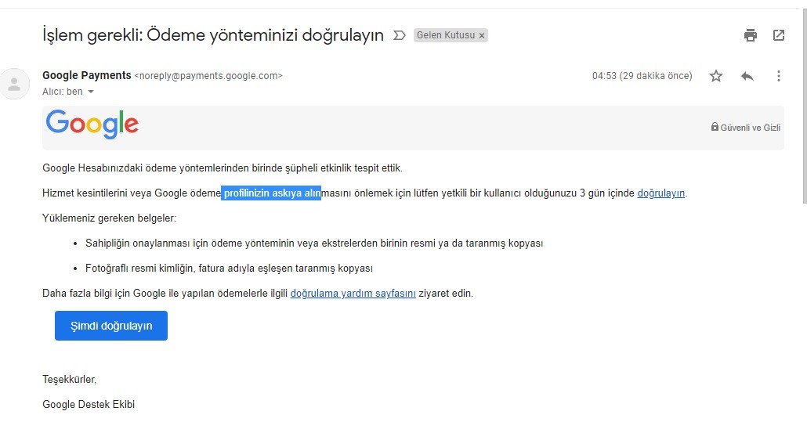
Task: Print this email using the printer icon
Action: tap(751, 35)
